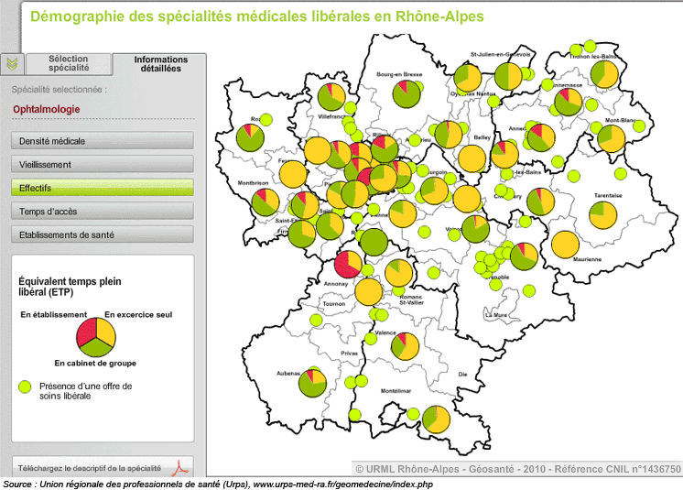Display the Temps d'accès indicator
683x490 pixels.
[x=103, y=212]
